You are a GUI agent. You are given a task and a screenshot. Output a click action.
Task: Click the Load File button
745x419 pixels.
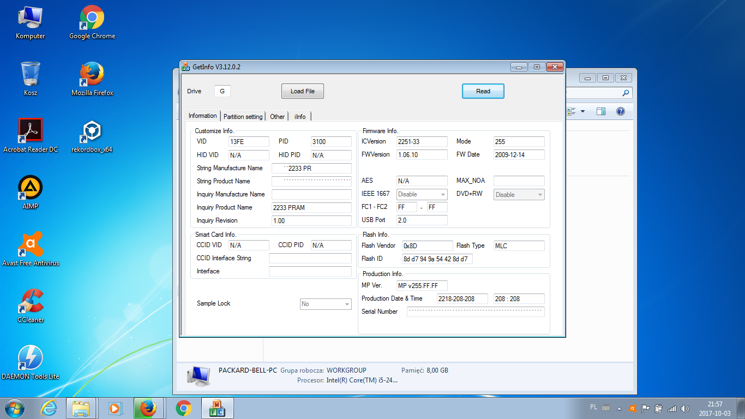click(303, 91)
